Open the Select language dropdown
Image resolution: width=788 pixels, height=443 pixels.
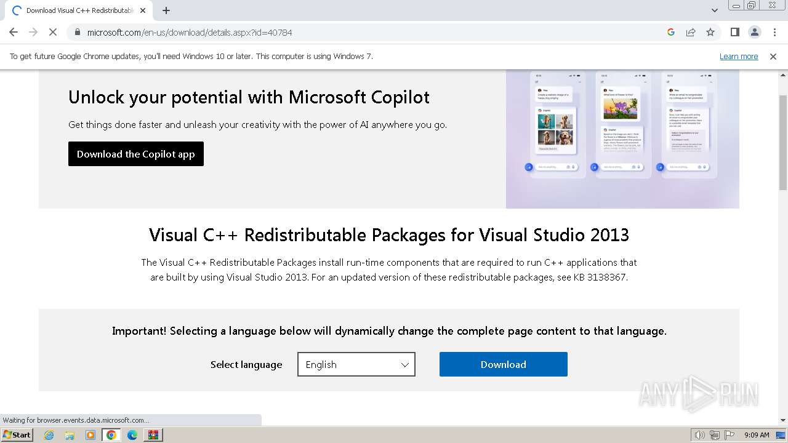[x=356, y=364]
